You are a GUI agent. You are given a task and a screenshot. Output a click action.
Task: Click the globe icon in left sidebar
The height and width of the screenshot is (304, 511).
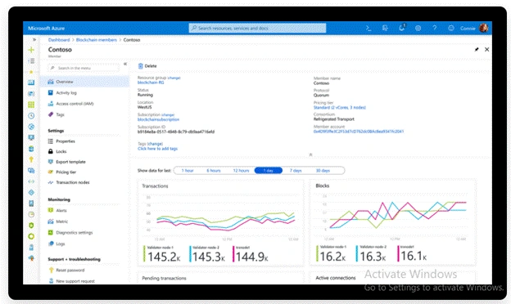coord(31,127)
